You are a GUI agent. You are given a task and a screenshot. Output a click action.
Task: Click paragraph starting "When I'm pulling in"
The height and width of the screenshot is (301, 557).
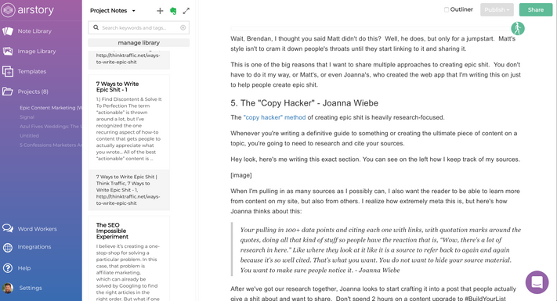pyautogui.click(x=375, y=201)
